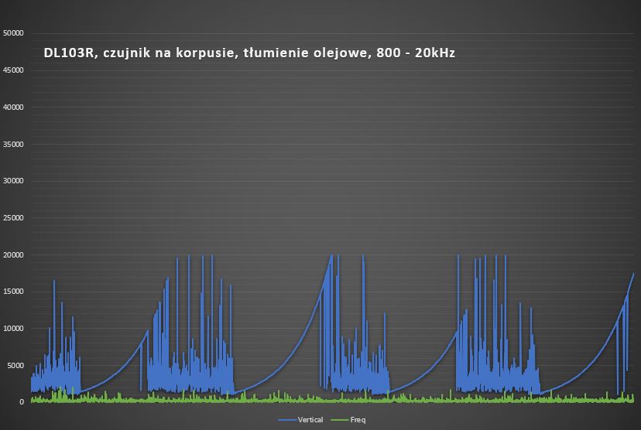Click the 0 axis label

pos(22,402)
